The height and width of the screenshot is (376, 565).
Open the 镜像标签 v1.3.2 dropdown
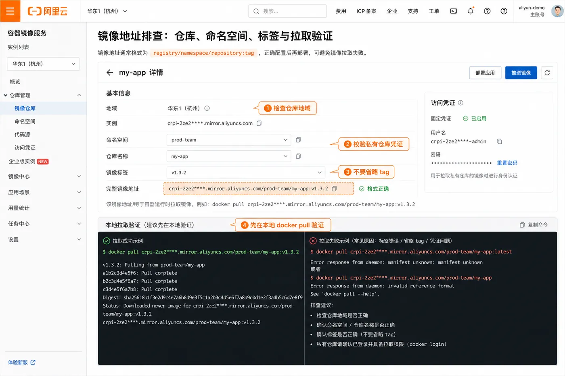pyautogui.click(x=246, y=172)
